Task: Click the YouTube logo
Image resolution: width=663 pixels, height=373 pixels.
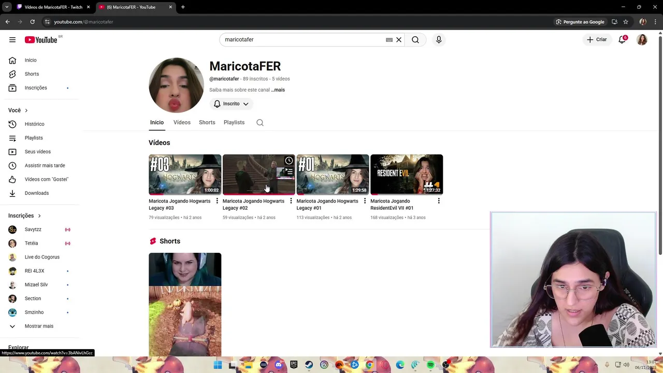Action: [x=41, y=40]
